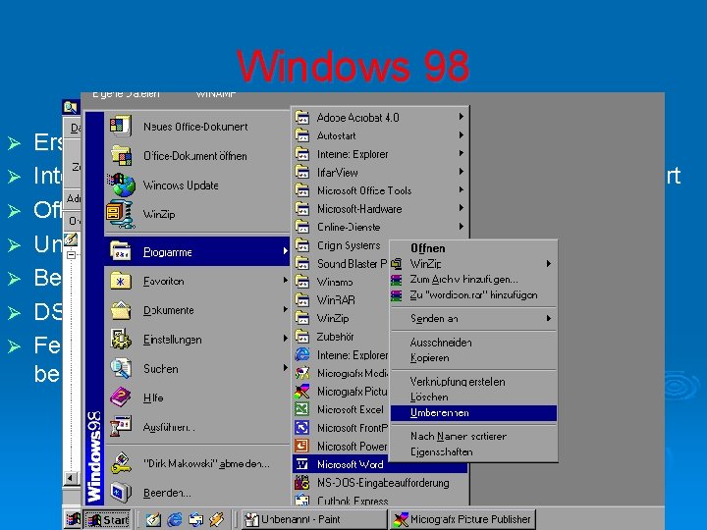Expand the WinZip context submenu arrow
This screenshot has height=530, width=707.
tap(548, 264)
